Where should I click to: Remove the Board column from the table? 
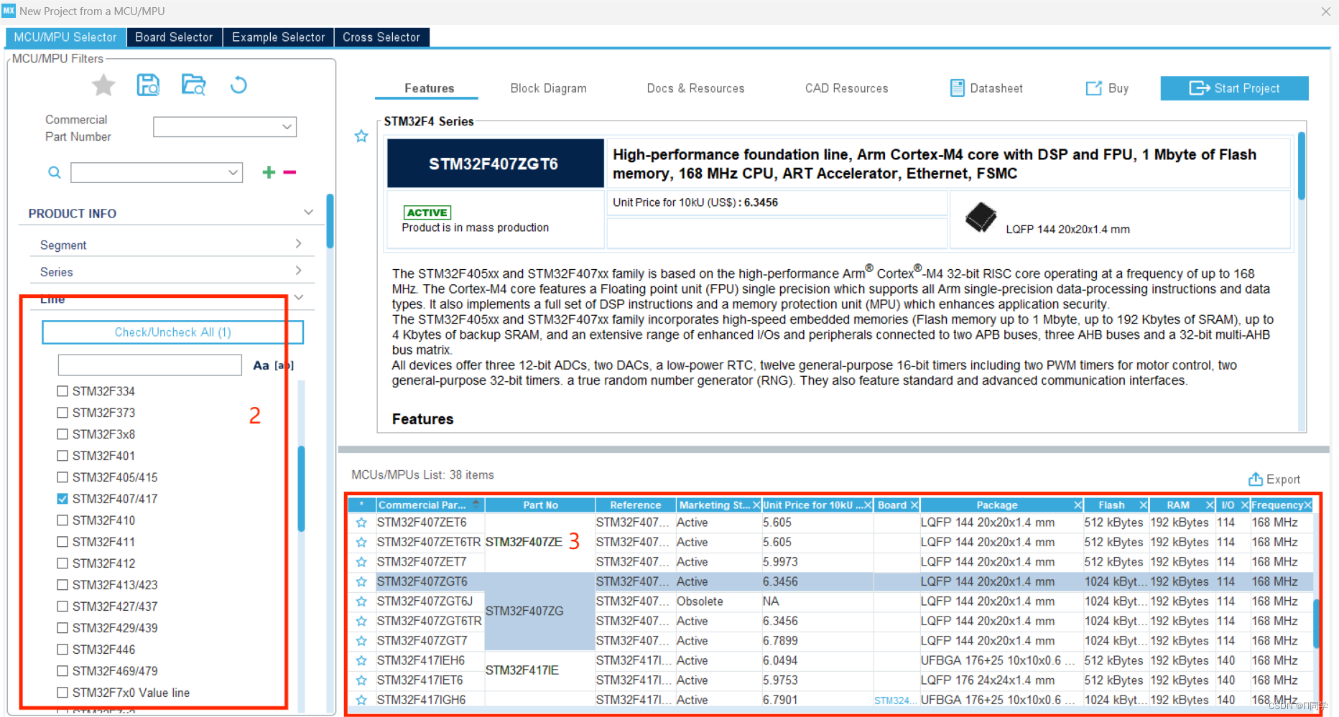point(914,505)
